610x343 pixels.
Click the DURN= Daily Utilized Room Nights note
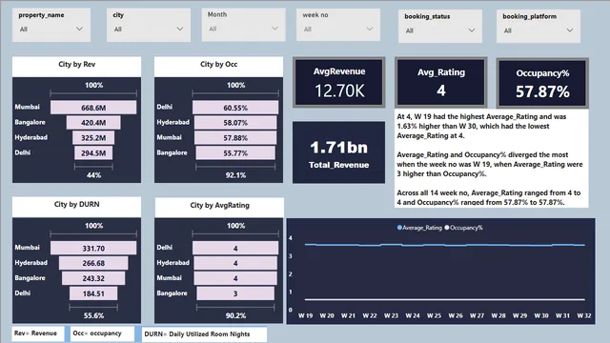click(x=204, y=334)
